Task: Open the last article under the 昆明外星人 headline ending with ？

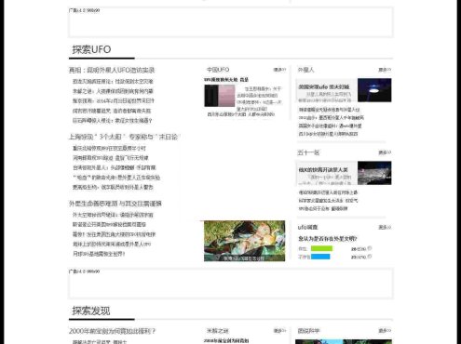Action: [112, 121]
